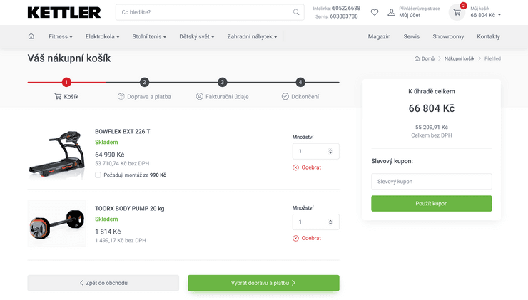Open the Dětský svět menu
Image resolution: width=528 pixels, height=300 pixels.
pos(199,36)
